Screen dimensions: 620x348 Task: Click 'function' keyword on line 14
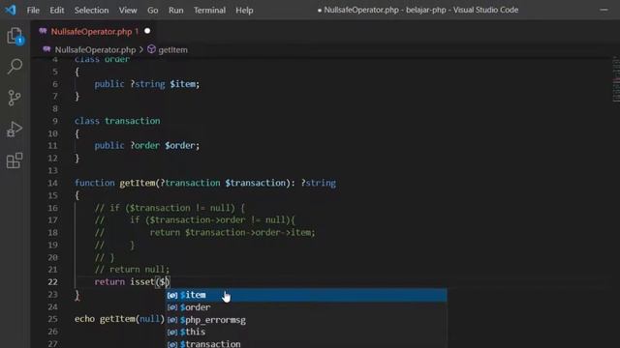[95, 183]
